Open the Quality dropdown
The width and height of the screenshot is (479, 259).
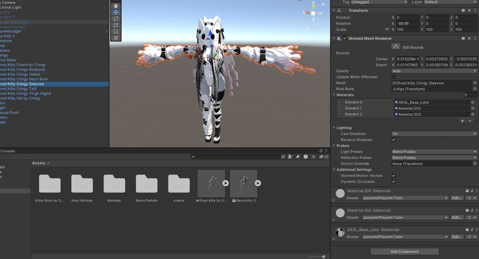point(434,71)
